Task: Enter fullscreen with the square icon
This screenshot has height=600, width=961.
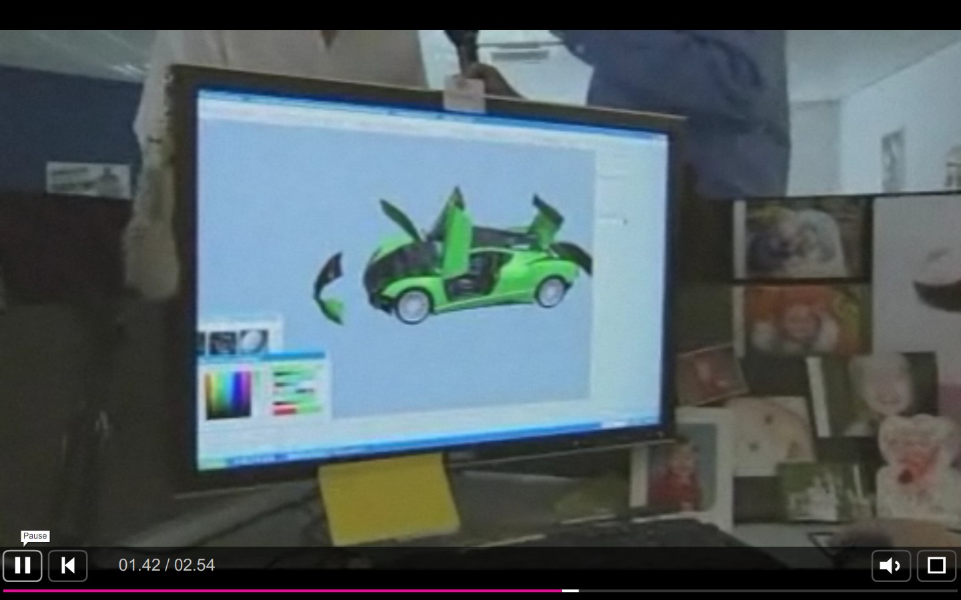Action: (936, 565)
